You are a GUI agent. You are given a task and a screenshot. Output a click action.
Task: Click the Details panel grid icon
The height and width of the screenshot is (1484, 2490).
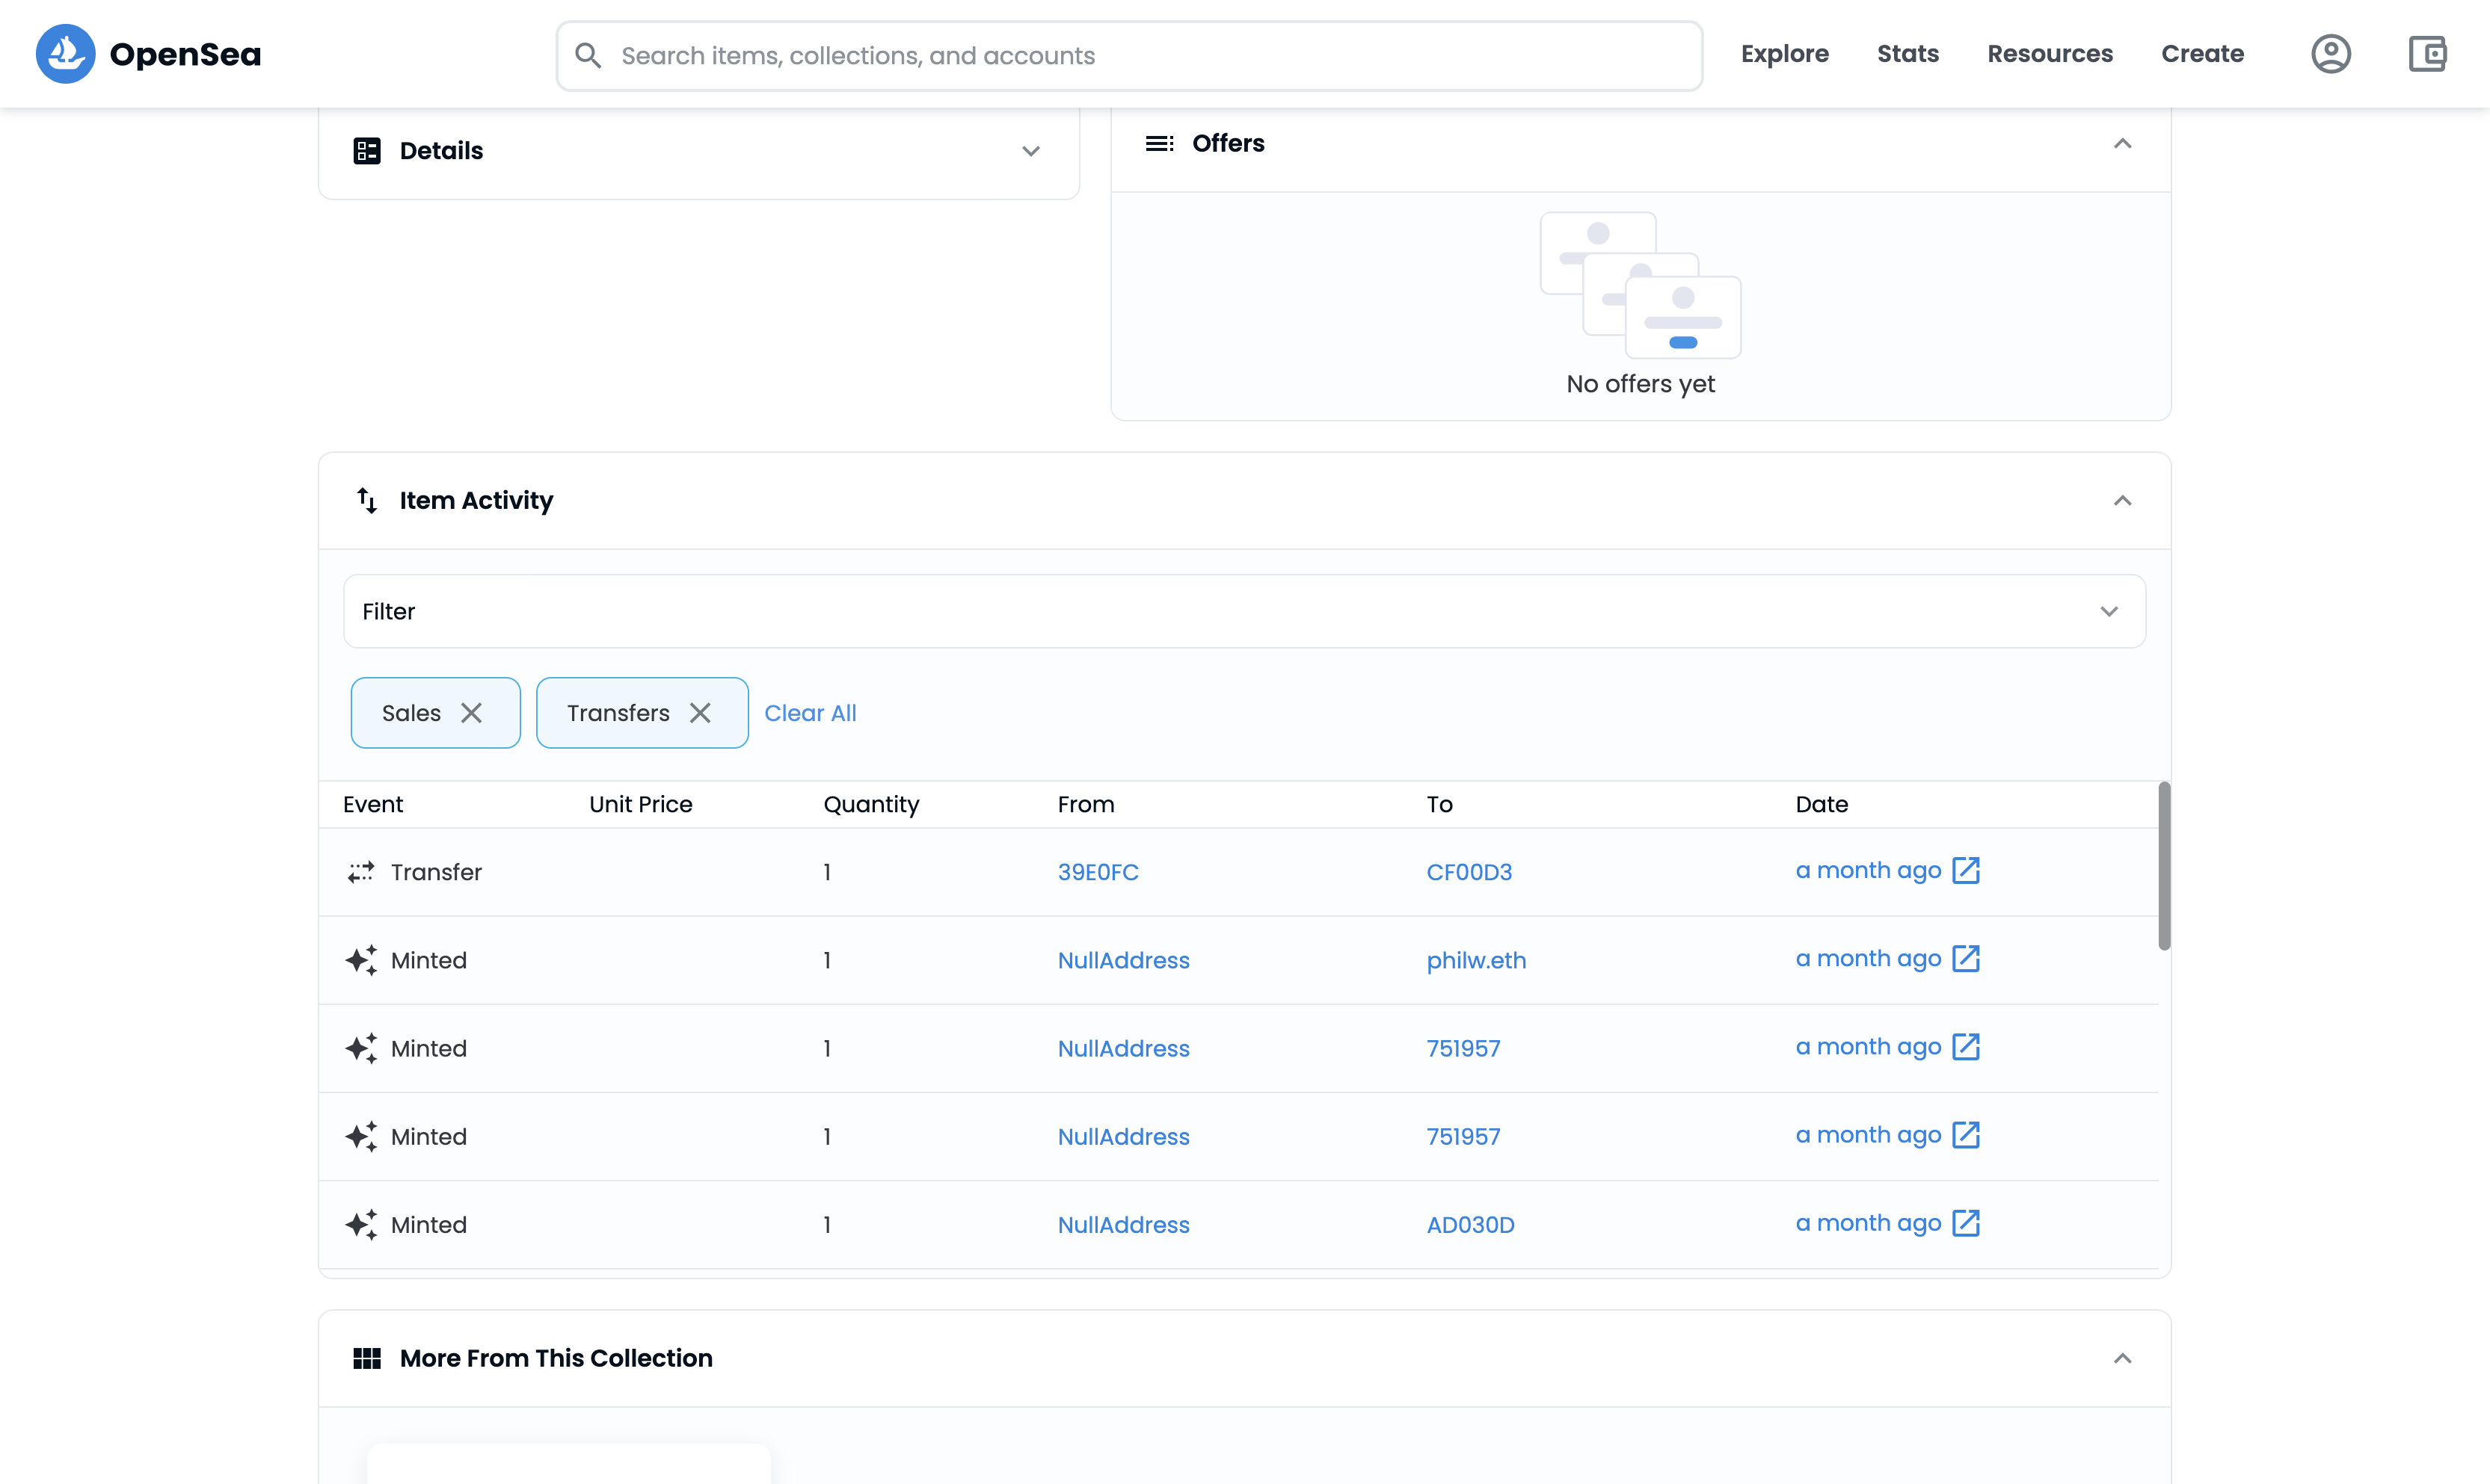coord(367,151)
